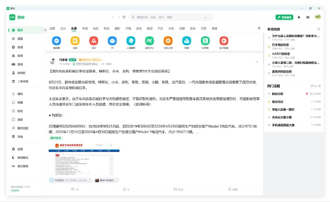Click the yellow news shortcut icon
The height and width of the screenshot is (202, 330).
[x=75, y=41]
